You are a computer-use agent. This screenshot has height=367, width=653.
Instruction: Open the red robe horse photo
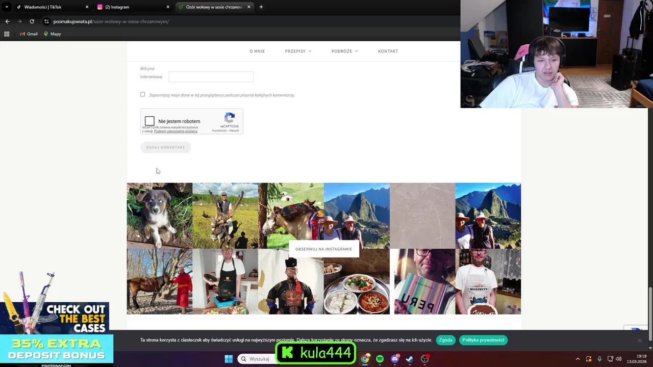pyautogui.click(x=160, y=281)
